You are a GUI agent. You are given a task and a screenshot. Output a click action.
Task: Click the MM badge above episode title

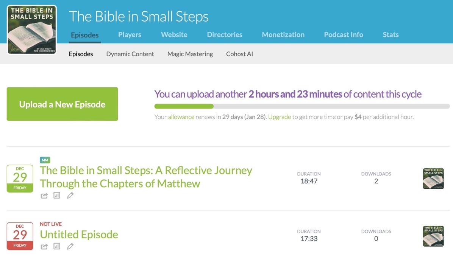click(45, 160)
